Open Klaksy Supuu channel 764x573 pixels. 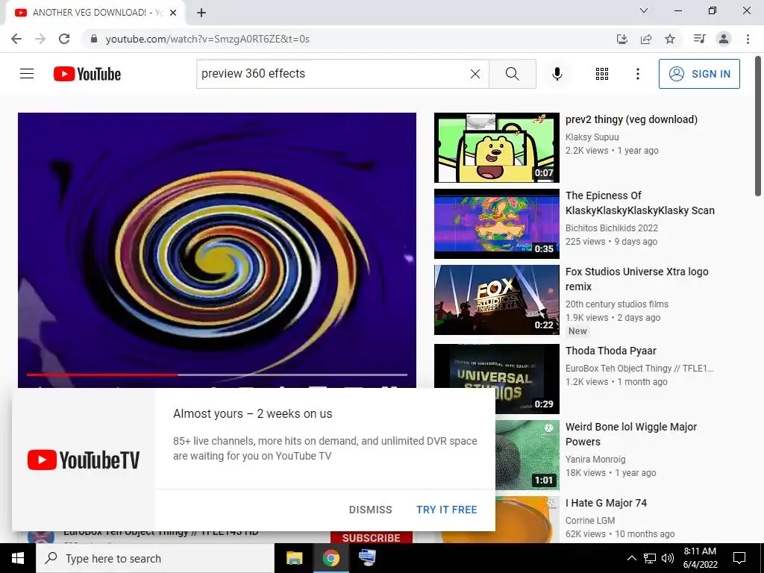(x=592, y=137)
